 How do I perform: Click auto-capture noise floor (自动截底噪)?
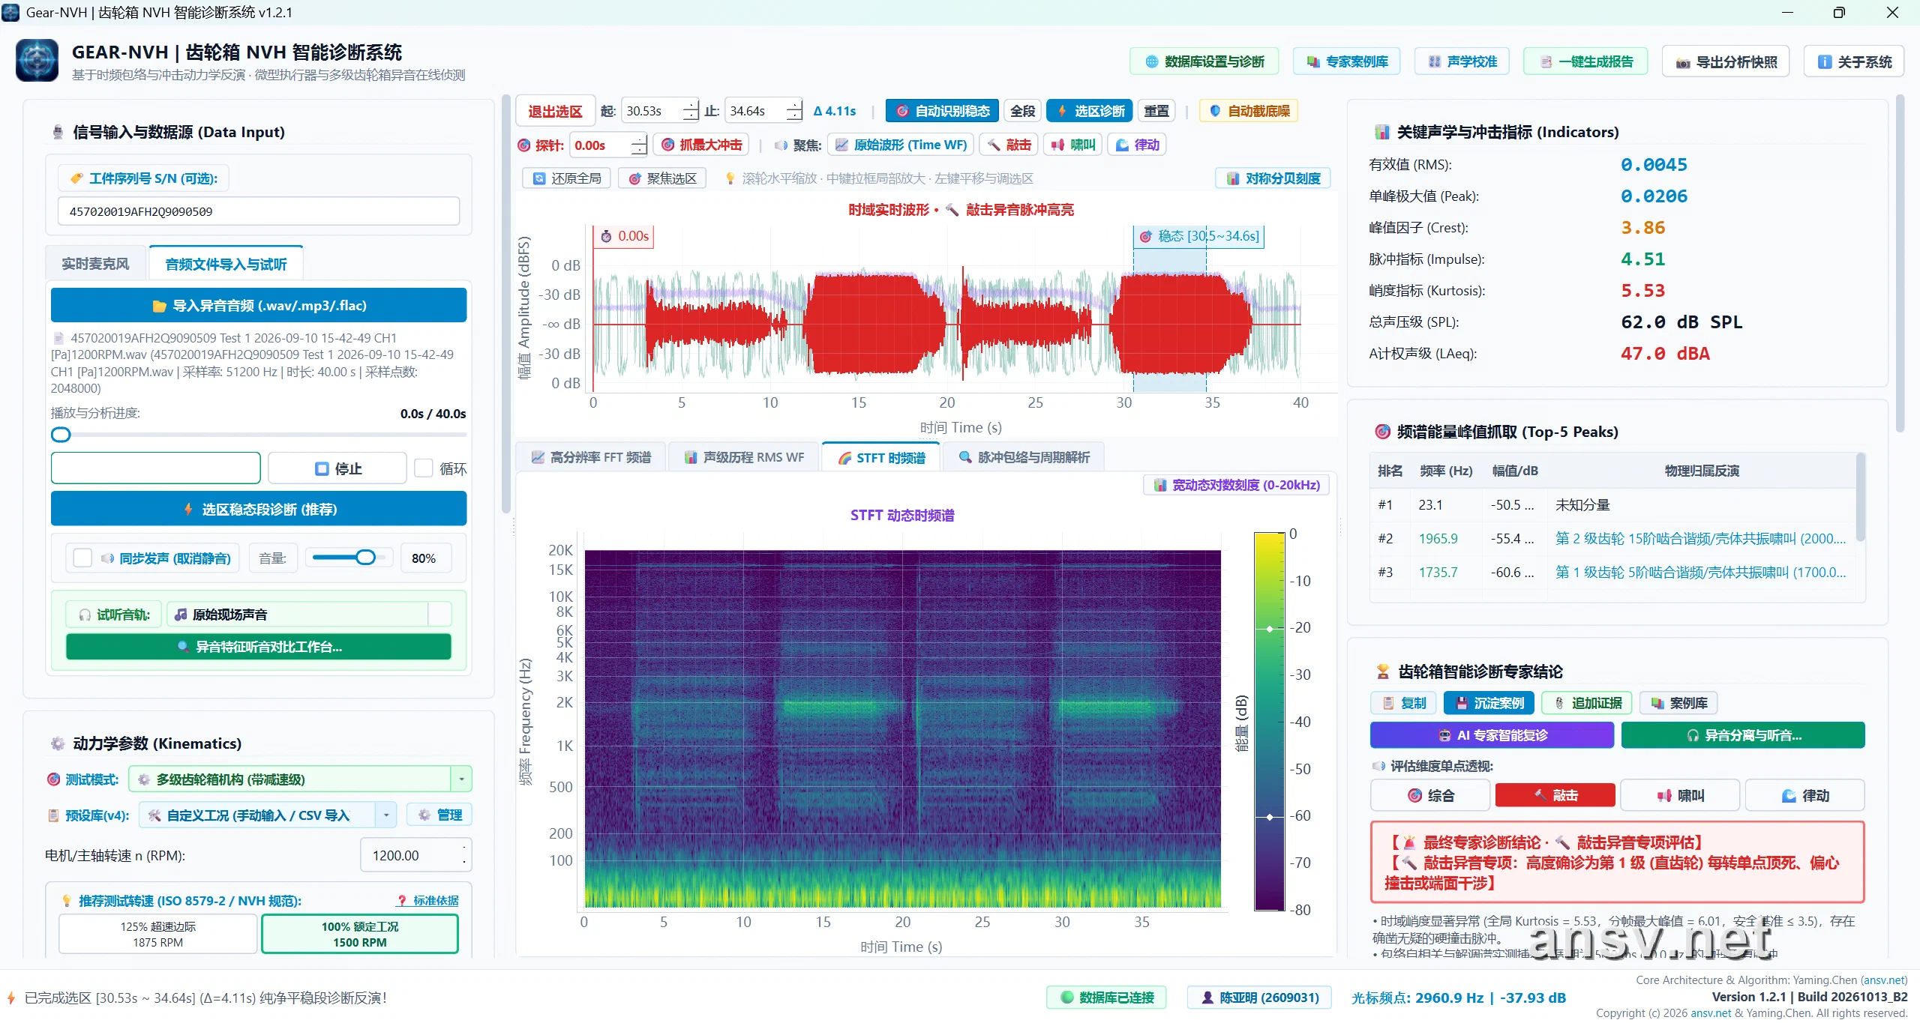(x=1249, y=111)
